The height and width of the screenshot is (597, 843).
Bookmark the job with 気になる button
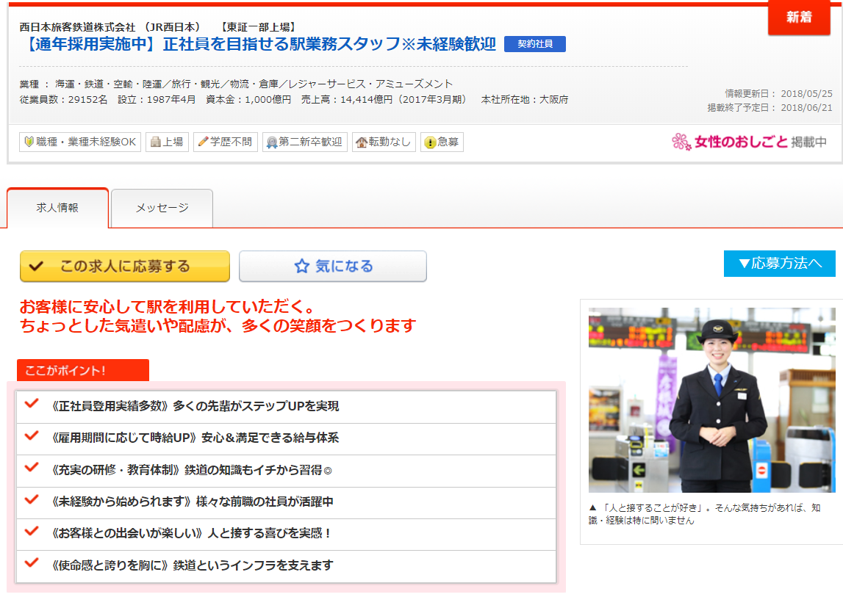tap(333, 266)
